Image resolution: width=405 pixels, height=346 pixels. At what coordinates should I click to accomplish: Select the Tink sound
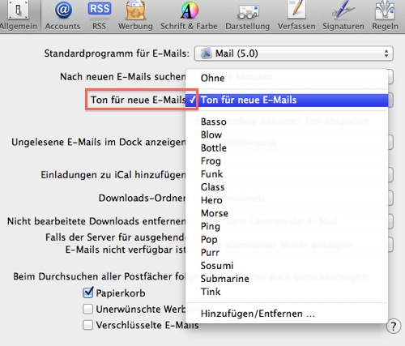click(x=287, y=292)
